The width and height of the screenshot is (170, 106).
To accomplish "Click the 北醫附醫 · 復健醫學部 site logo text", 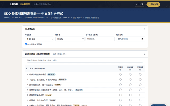I will click(x=20, y=4).
